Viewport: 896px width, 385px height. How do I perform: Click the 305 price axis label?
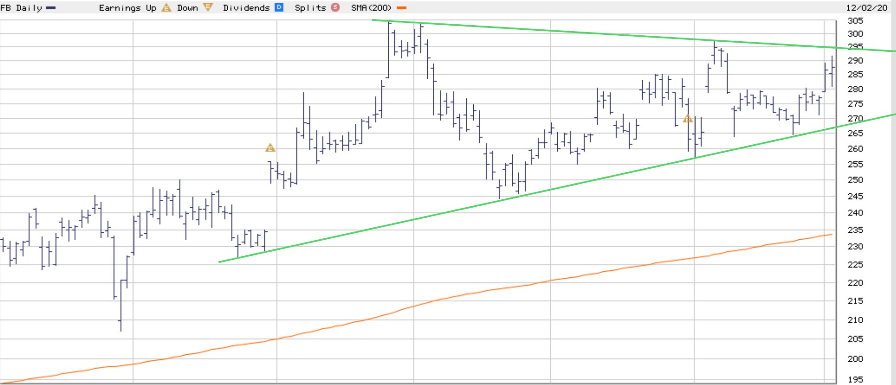pyautogui.click(x=855, y=21)
